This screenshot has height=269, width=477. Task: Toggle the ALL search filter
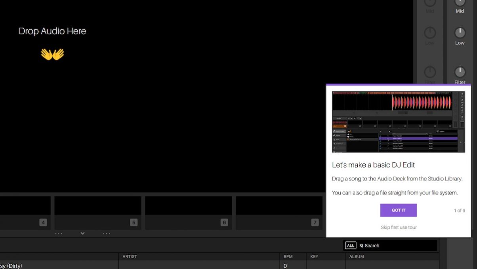click(x=351, y=246)
